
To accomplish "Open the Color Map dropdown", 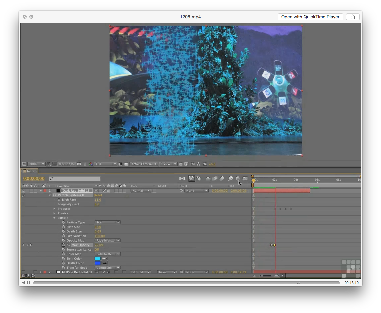I will (107, 254).
